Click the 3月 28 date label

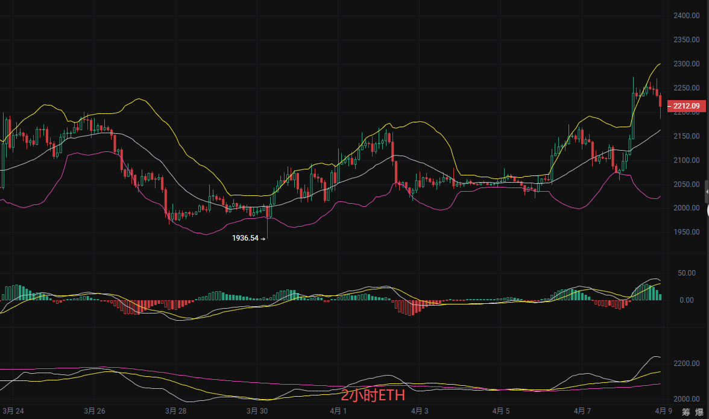175,411
